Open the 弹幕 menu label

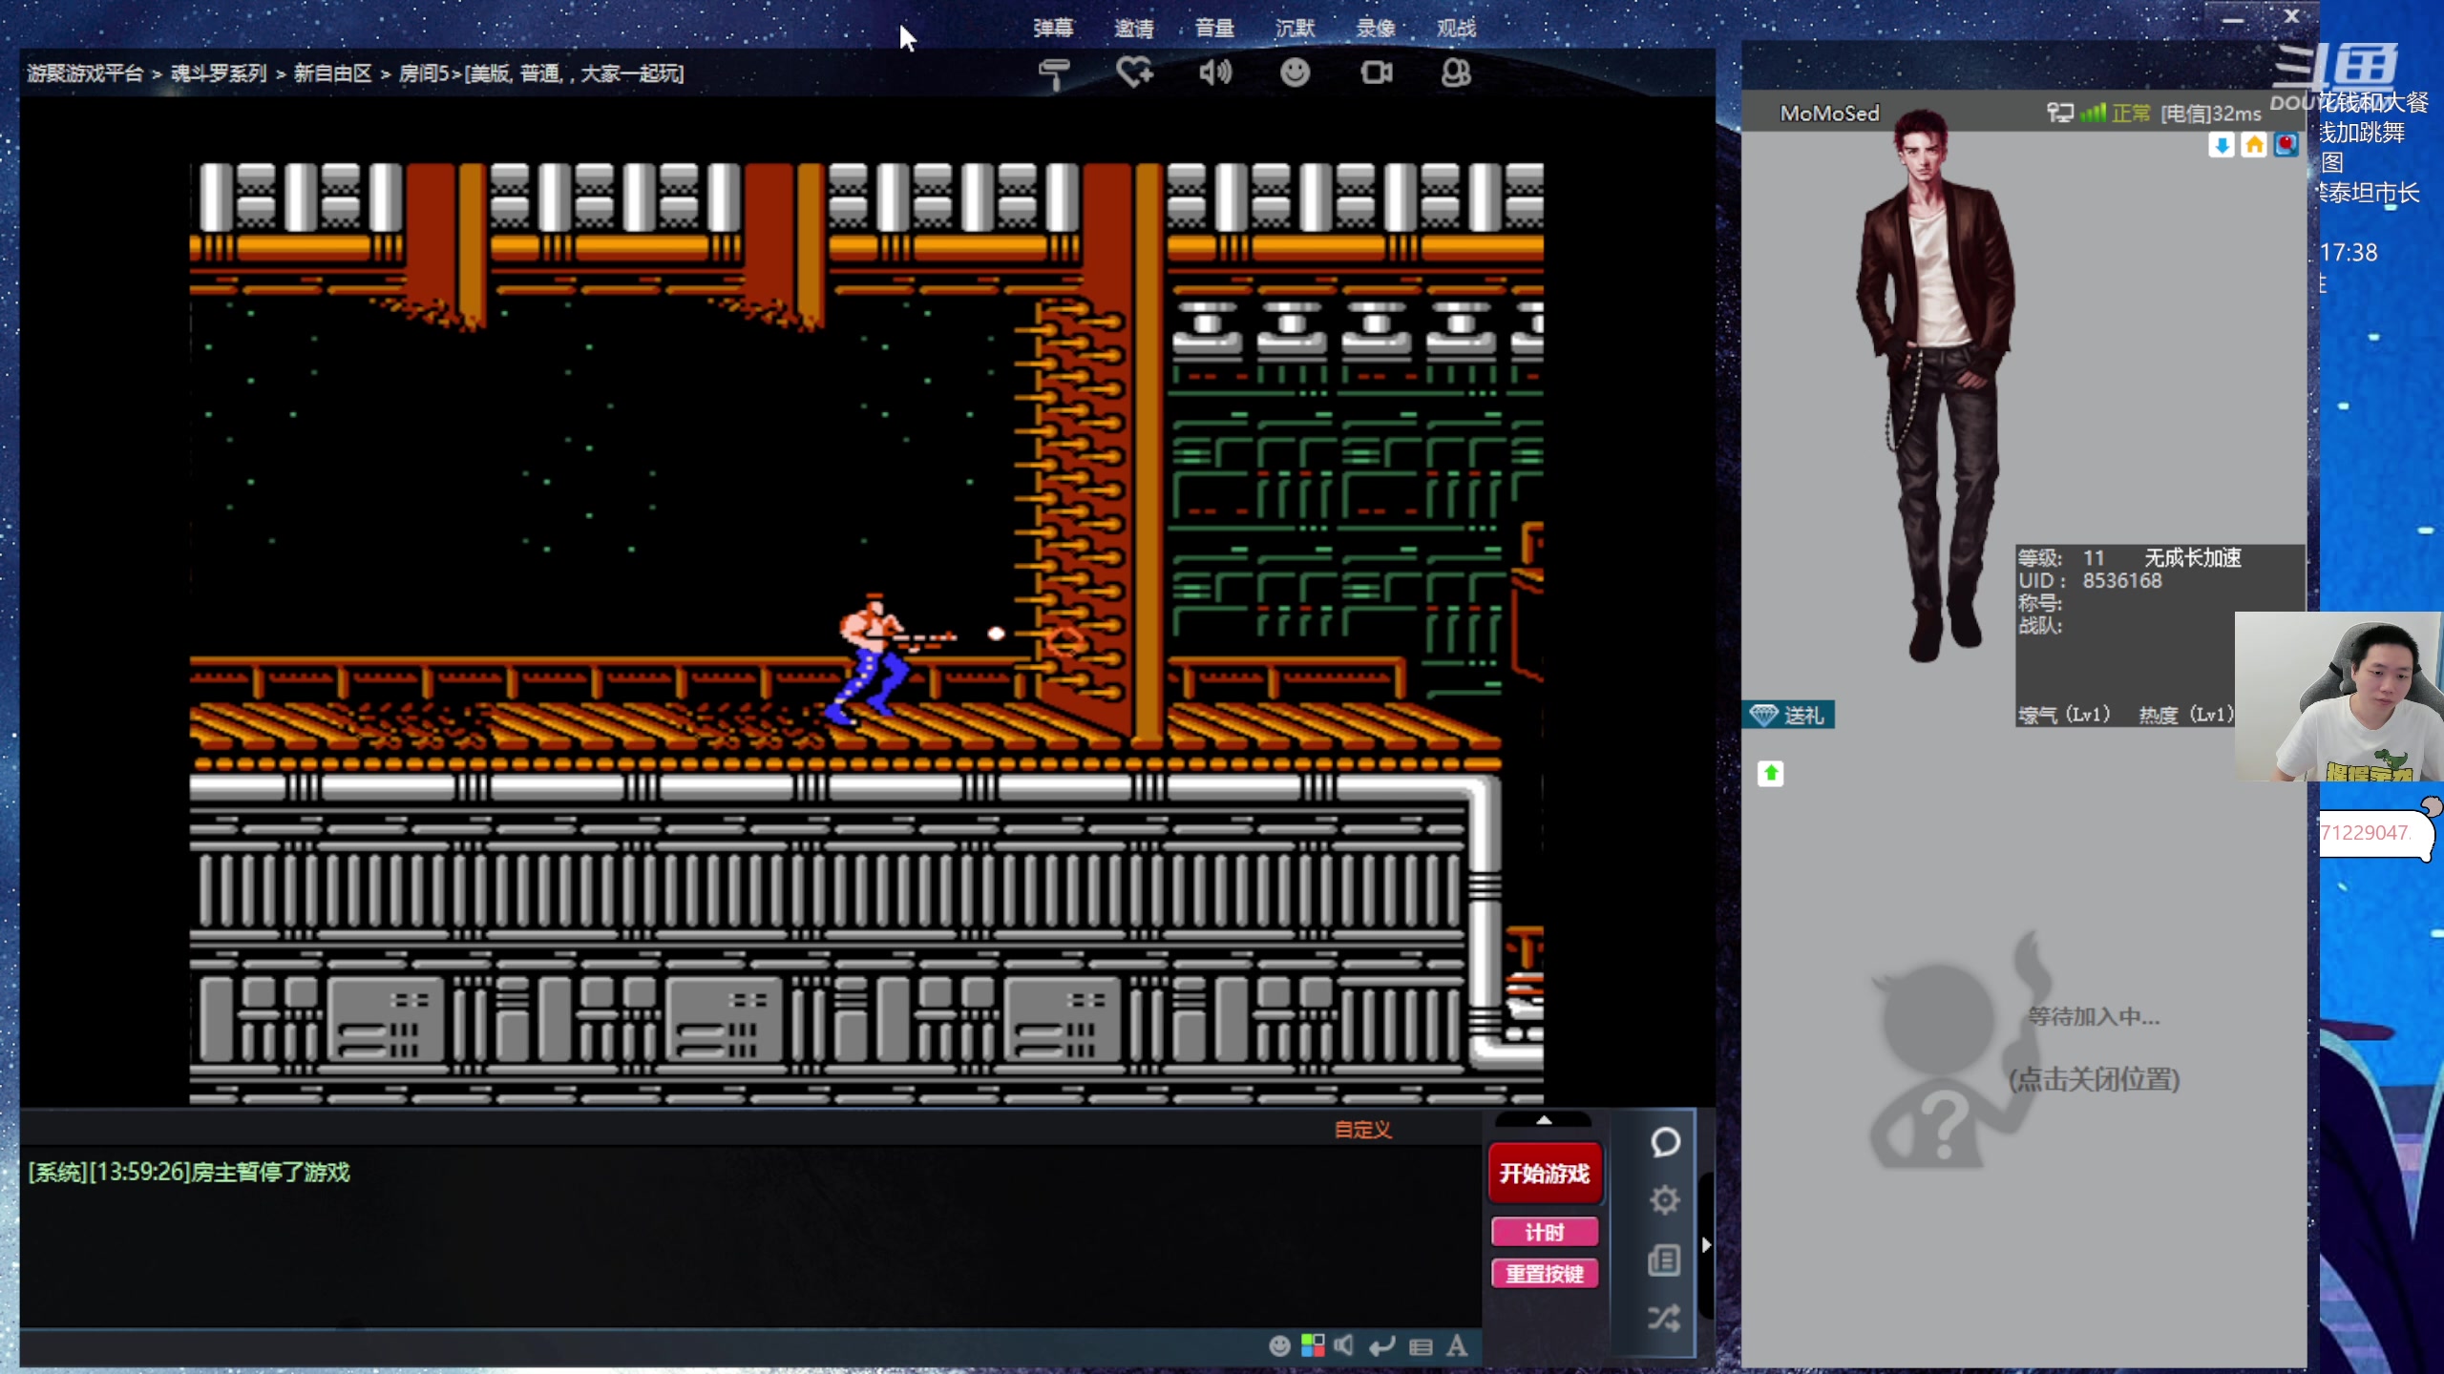[1053, 28]
